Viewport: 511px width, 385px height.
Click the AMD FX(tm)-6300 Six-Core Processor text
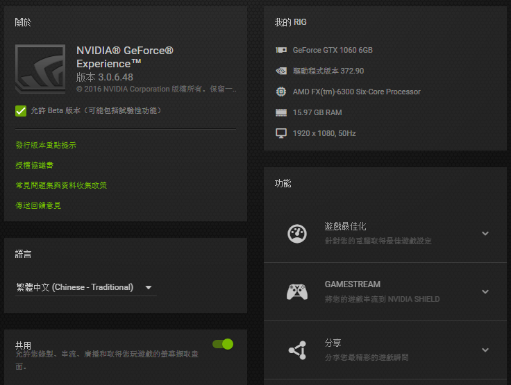357,92
